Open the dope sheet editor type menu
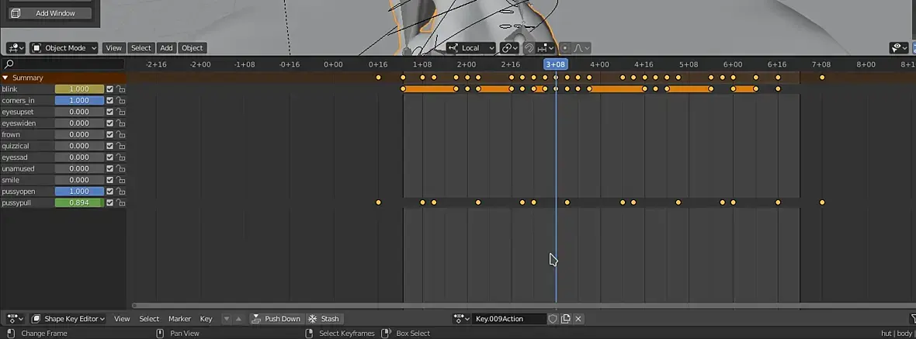The width and height of the screenshot is (916, 339). pos(16,319)
